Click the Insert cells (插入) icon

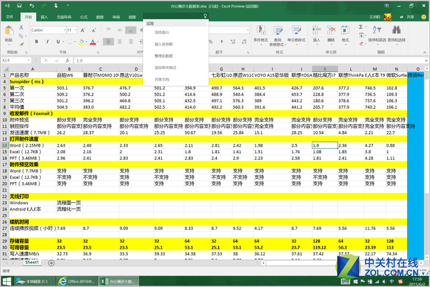point(316,30)
